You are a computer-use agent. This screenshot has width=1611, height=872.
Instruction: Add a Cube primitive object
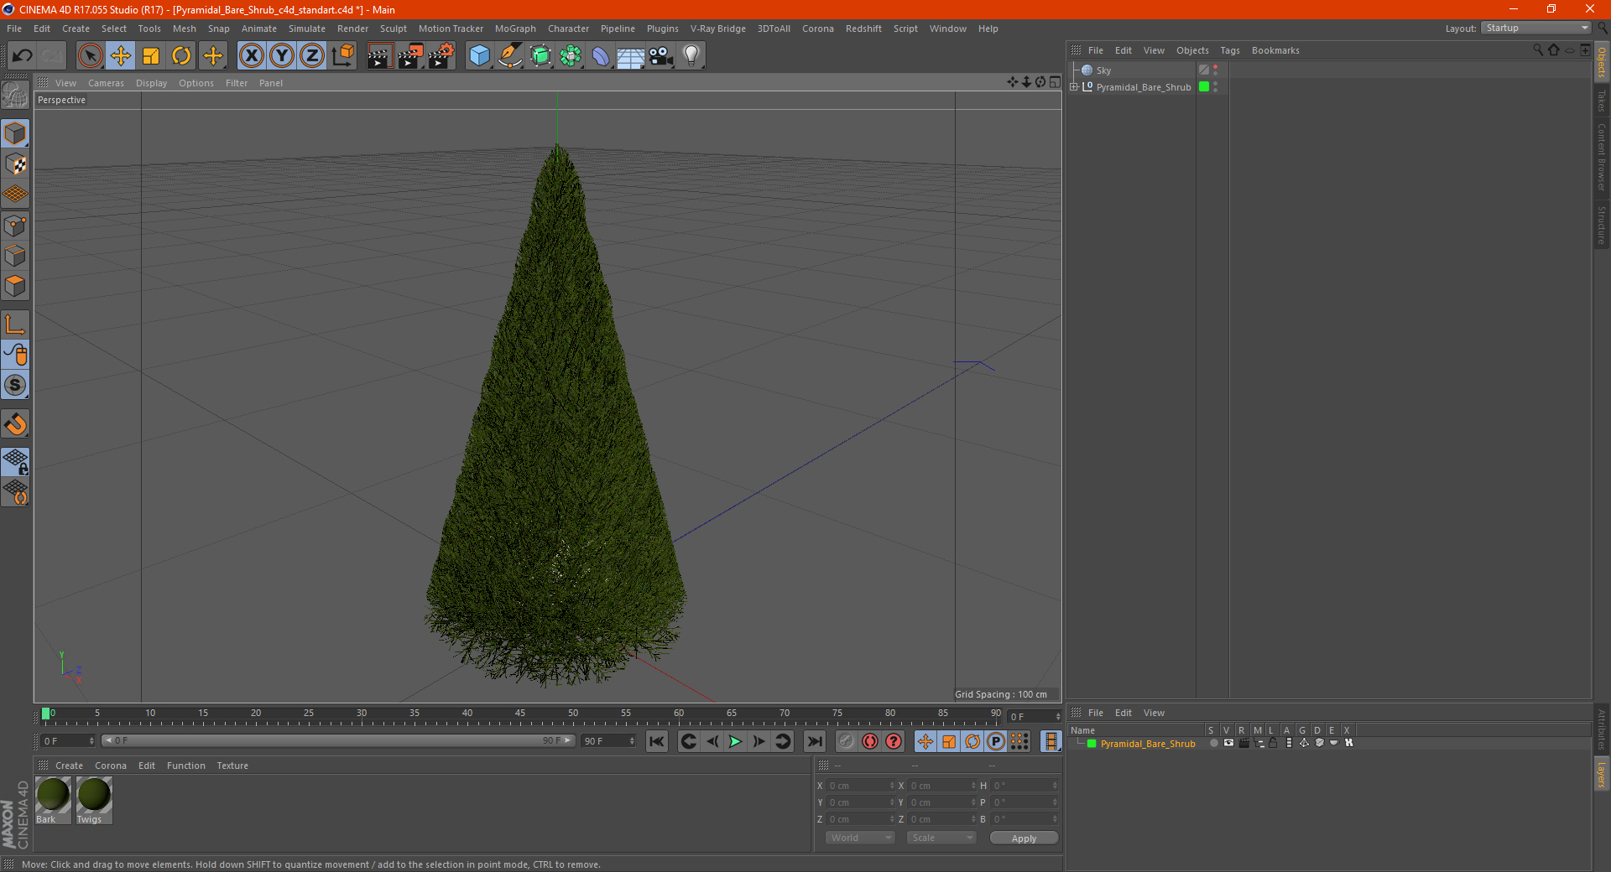point(479,56)
